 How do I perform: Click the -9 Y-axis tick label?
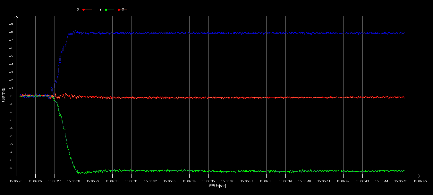tap(11, 168)
